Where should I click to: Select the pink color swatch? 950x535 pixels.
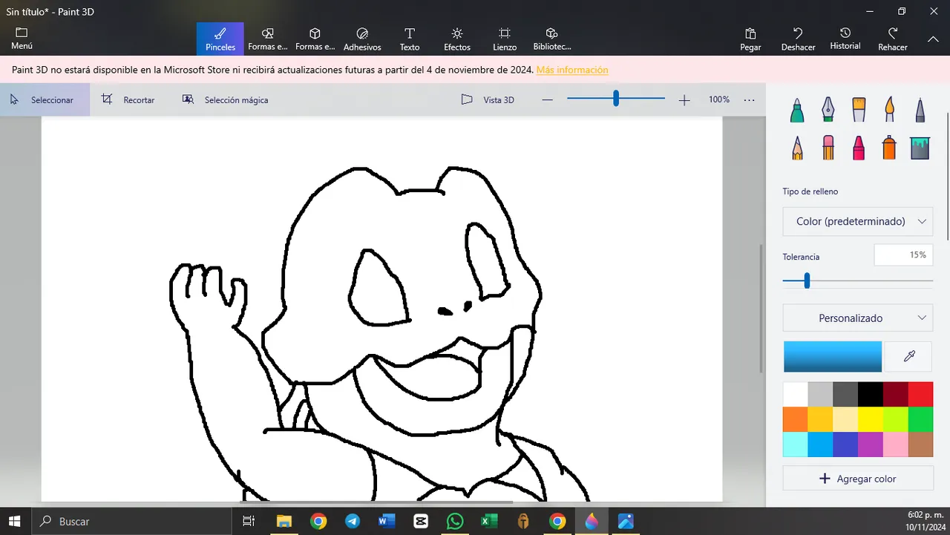[896, 444]
